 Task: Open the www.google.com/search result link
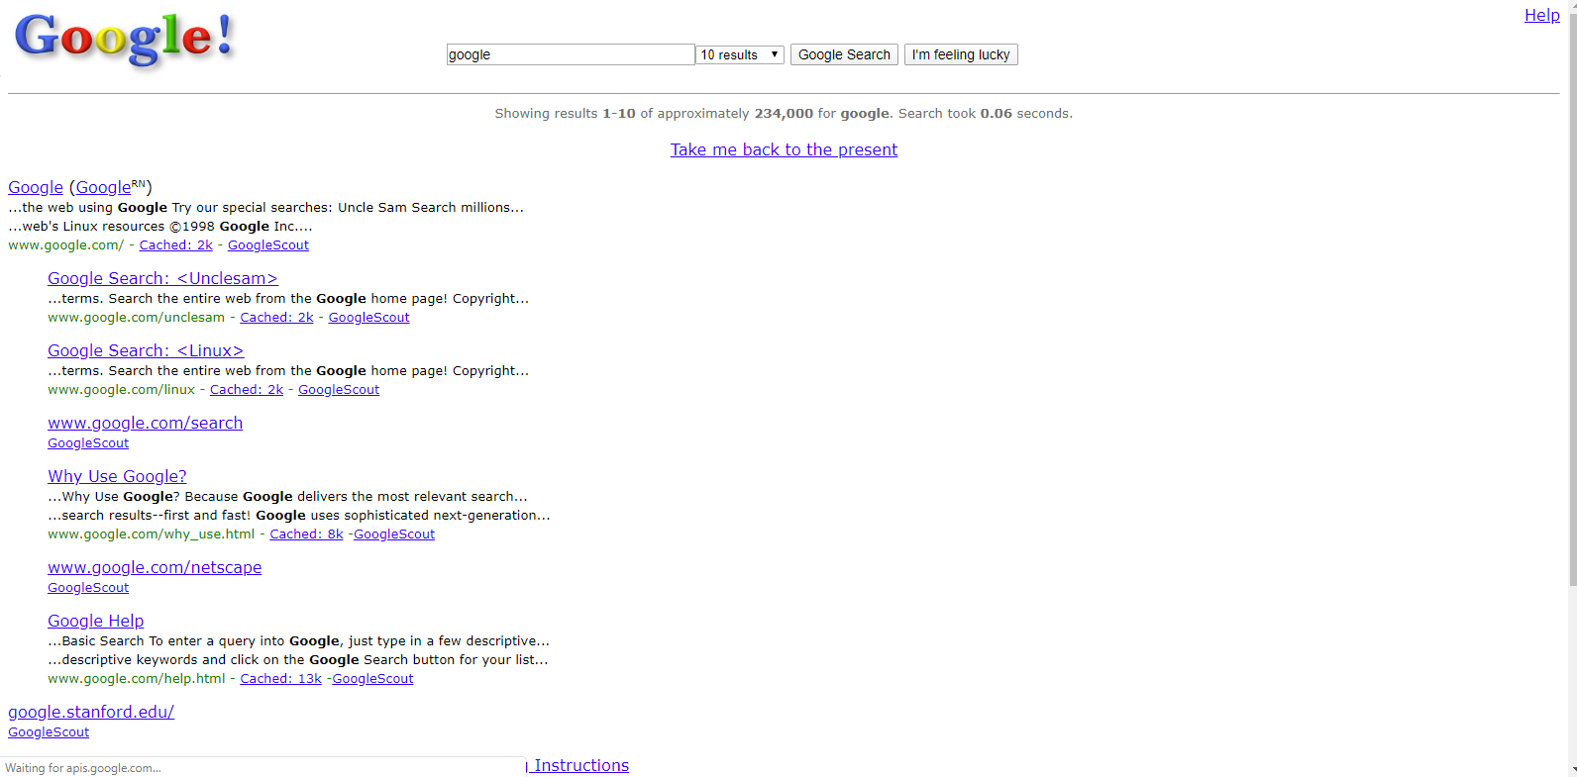[146, 423]
